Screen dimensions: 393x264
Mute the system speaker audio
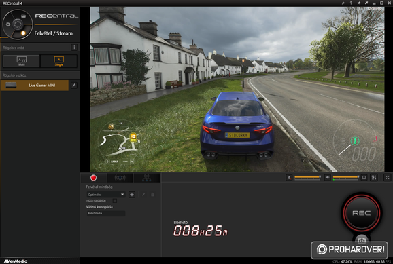[327, 178]
